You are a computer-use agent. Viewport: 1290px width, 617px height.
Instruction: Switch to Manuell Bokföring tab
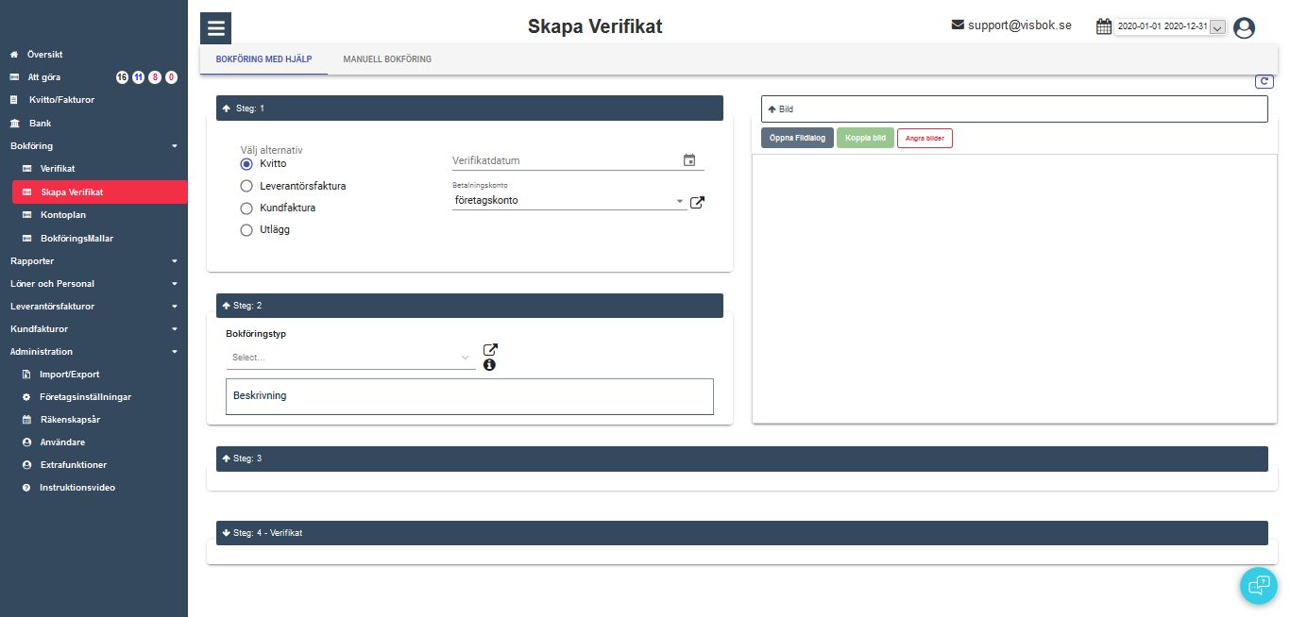point(387,59)
